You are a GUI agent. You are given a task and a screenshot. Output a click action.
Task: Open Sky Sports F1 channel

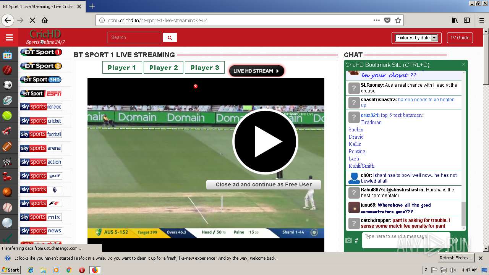[41, 203]
